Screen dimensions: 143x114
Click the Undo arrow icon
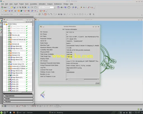pyautogui.click(x=28, y=7)
